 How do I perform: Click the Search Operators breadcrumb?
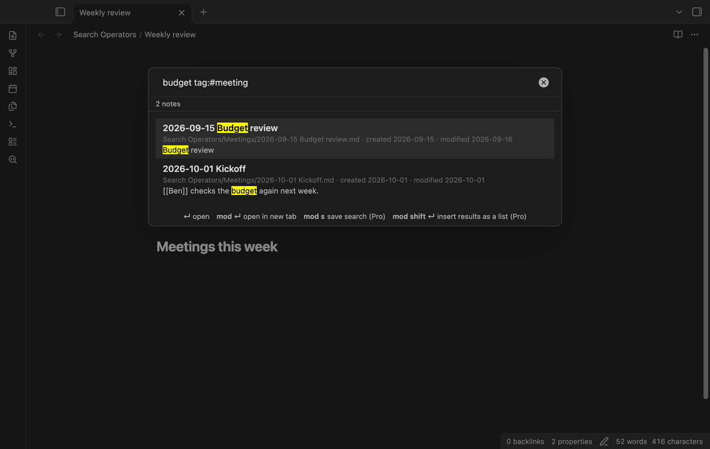(x=105, y=35)
